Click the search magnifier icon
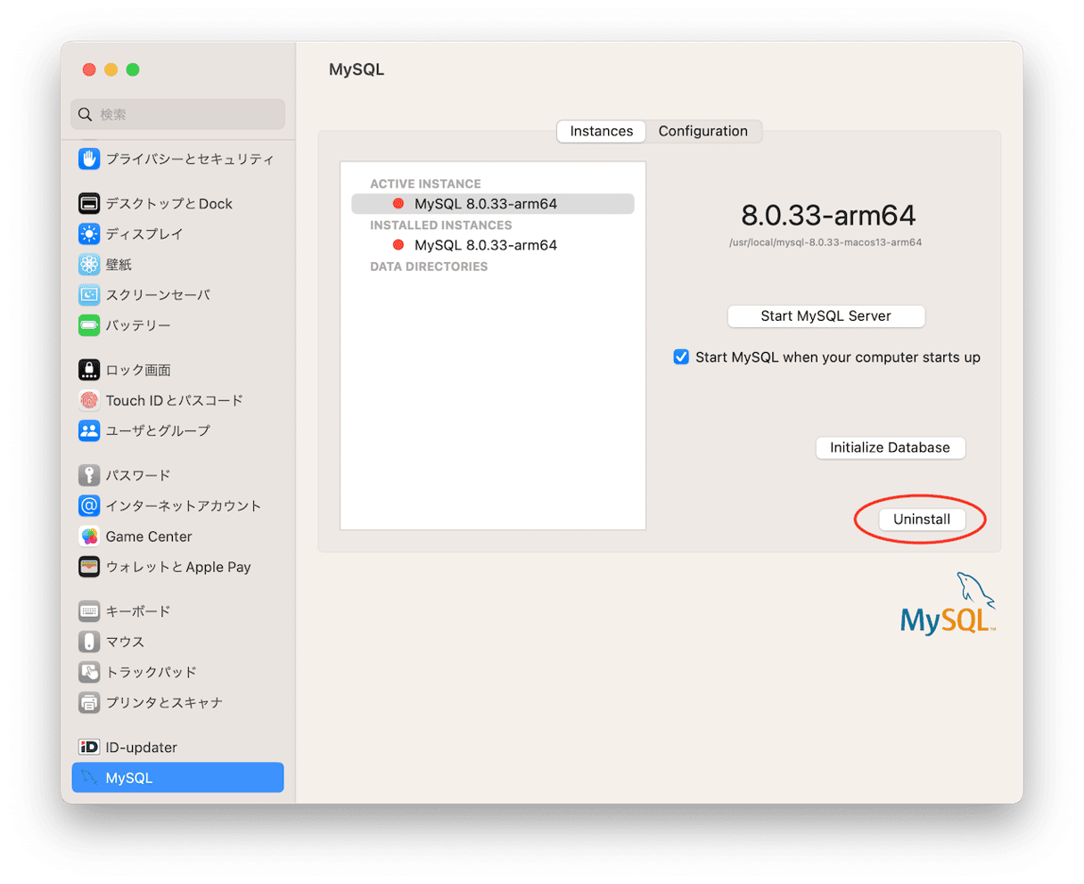 click(85, 114)
